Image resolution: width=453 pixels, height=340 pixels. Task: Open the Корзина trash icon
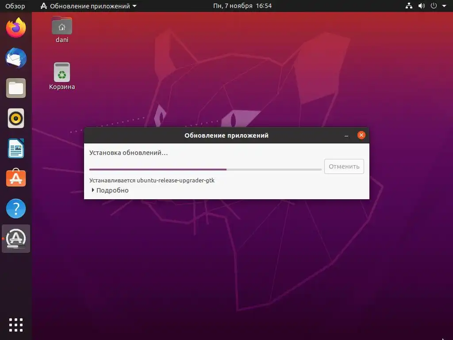point(62,76)
